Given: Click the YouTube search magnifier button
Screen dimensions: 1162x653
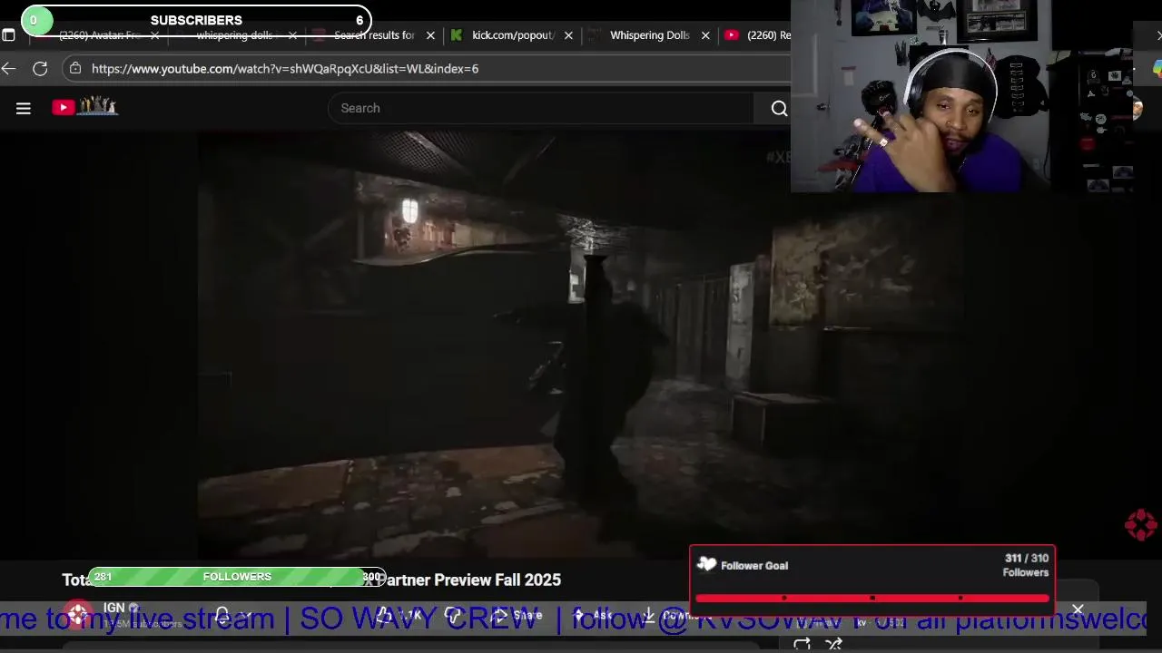Looking at the screenshot, I should pyautogui.click(x=779, y=108).
